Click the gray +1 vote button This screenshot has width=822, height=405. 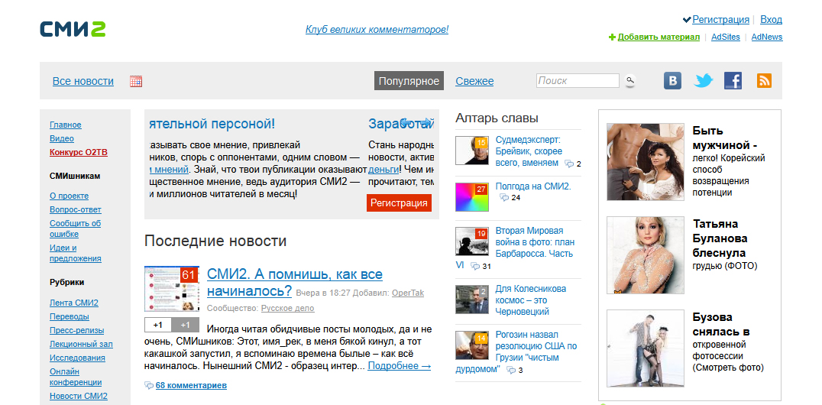185,325
